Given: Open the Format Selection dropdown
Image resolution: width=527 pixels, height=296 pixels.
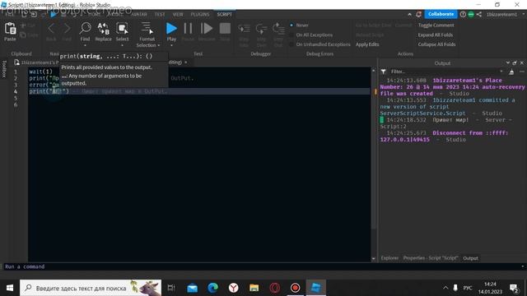Looking at the screenshot, I should pyautogui.click(x=159, y=45).
